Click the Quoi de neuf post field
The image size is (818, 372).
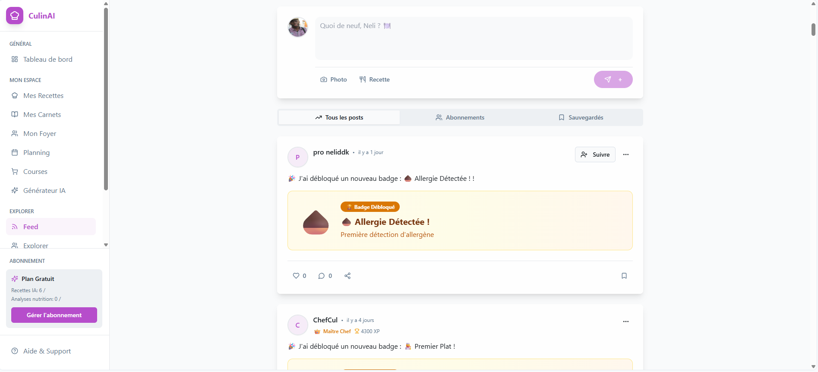[x=474, y=38]
